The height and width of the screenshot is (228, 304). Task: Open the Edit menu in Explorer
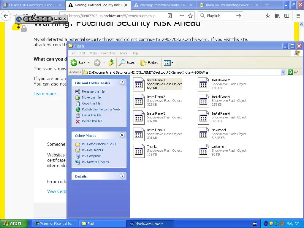83,53
